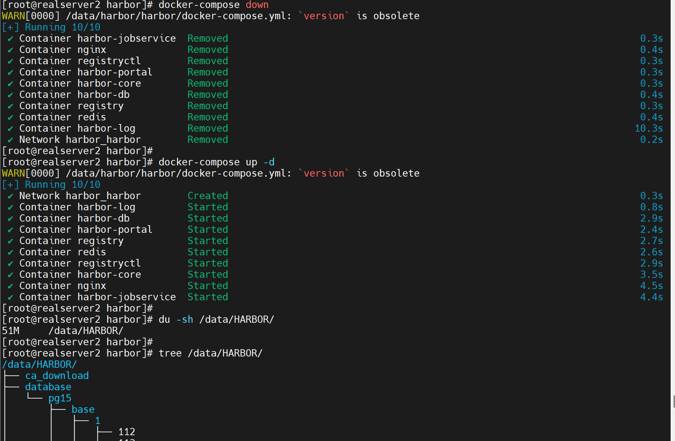Click the first yellow WARN label
Viewport: 675px width, 441px height.
click(x=13, y=16)
